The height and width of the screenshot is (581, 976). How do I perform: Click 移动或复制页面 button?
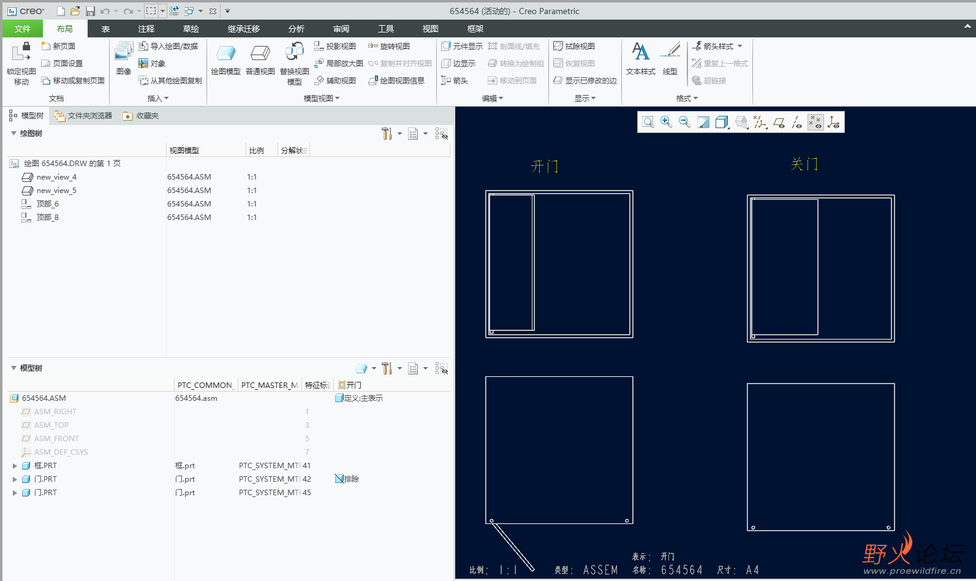click(73, 80)
